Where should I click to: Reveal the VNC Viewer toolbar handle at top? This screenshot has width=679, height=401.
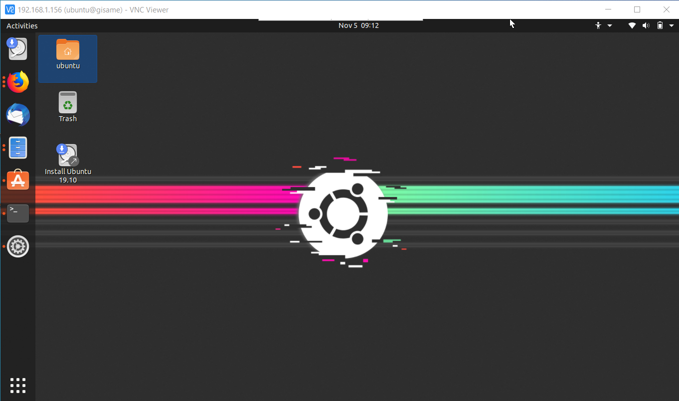[340, 19]
